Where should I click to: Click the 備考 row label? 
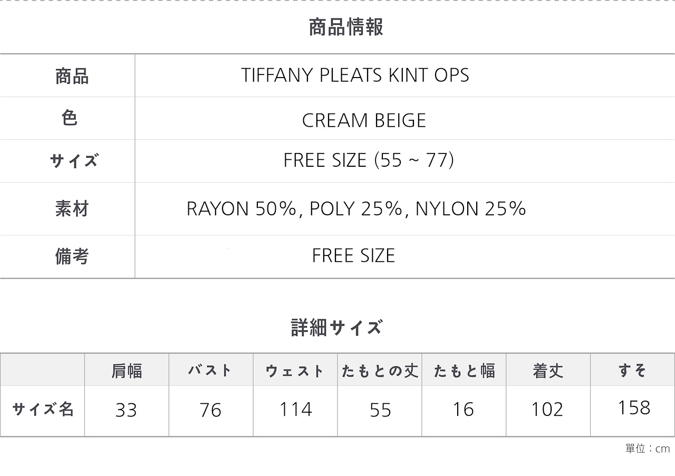click(72, 256)
